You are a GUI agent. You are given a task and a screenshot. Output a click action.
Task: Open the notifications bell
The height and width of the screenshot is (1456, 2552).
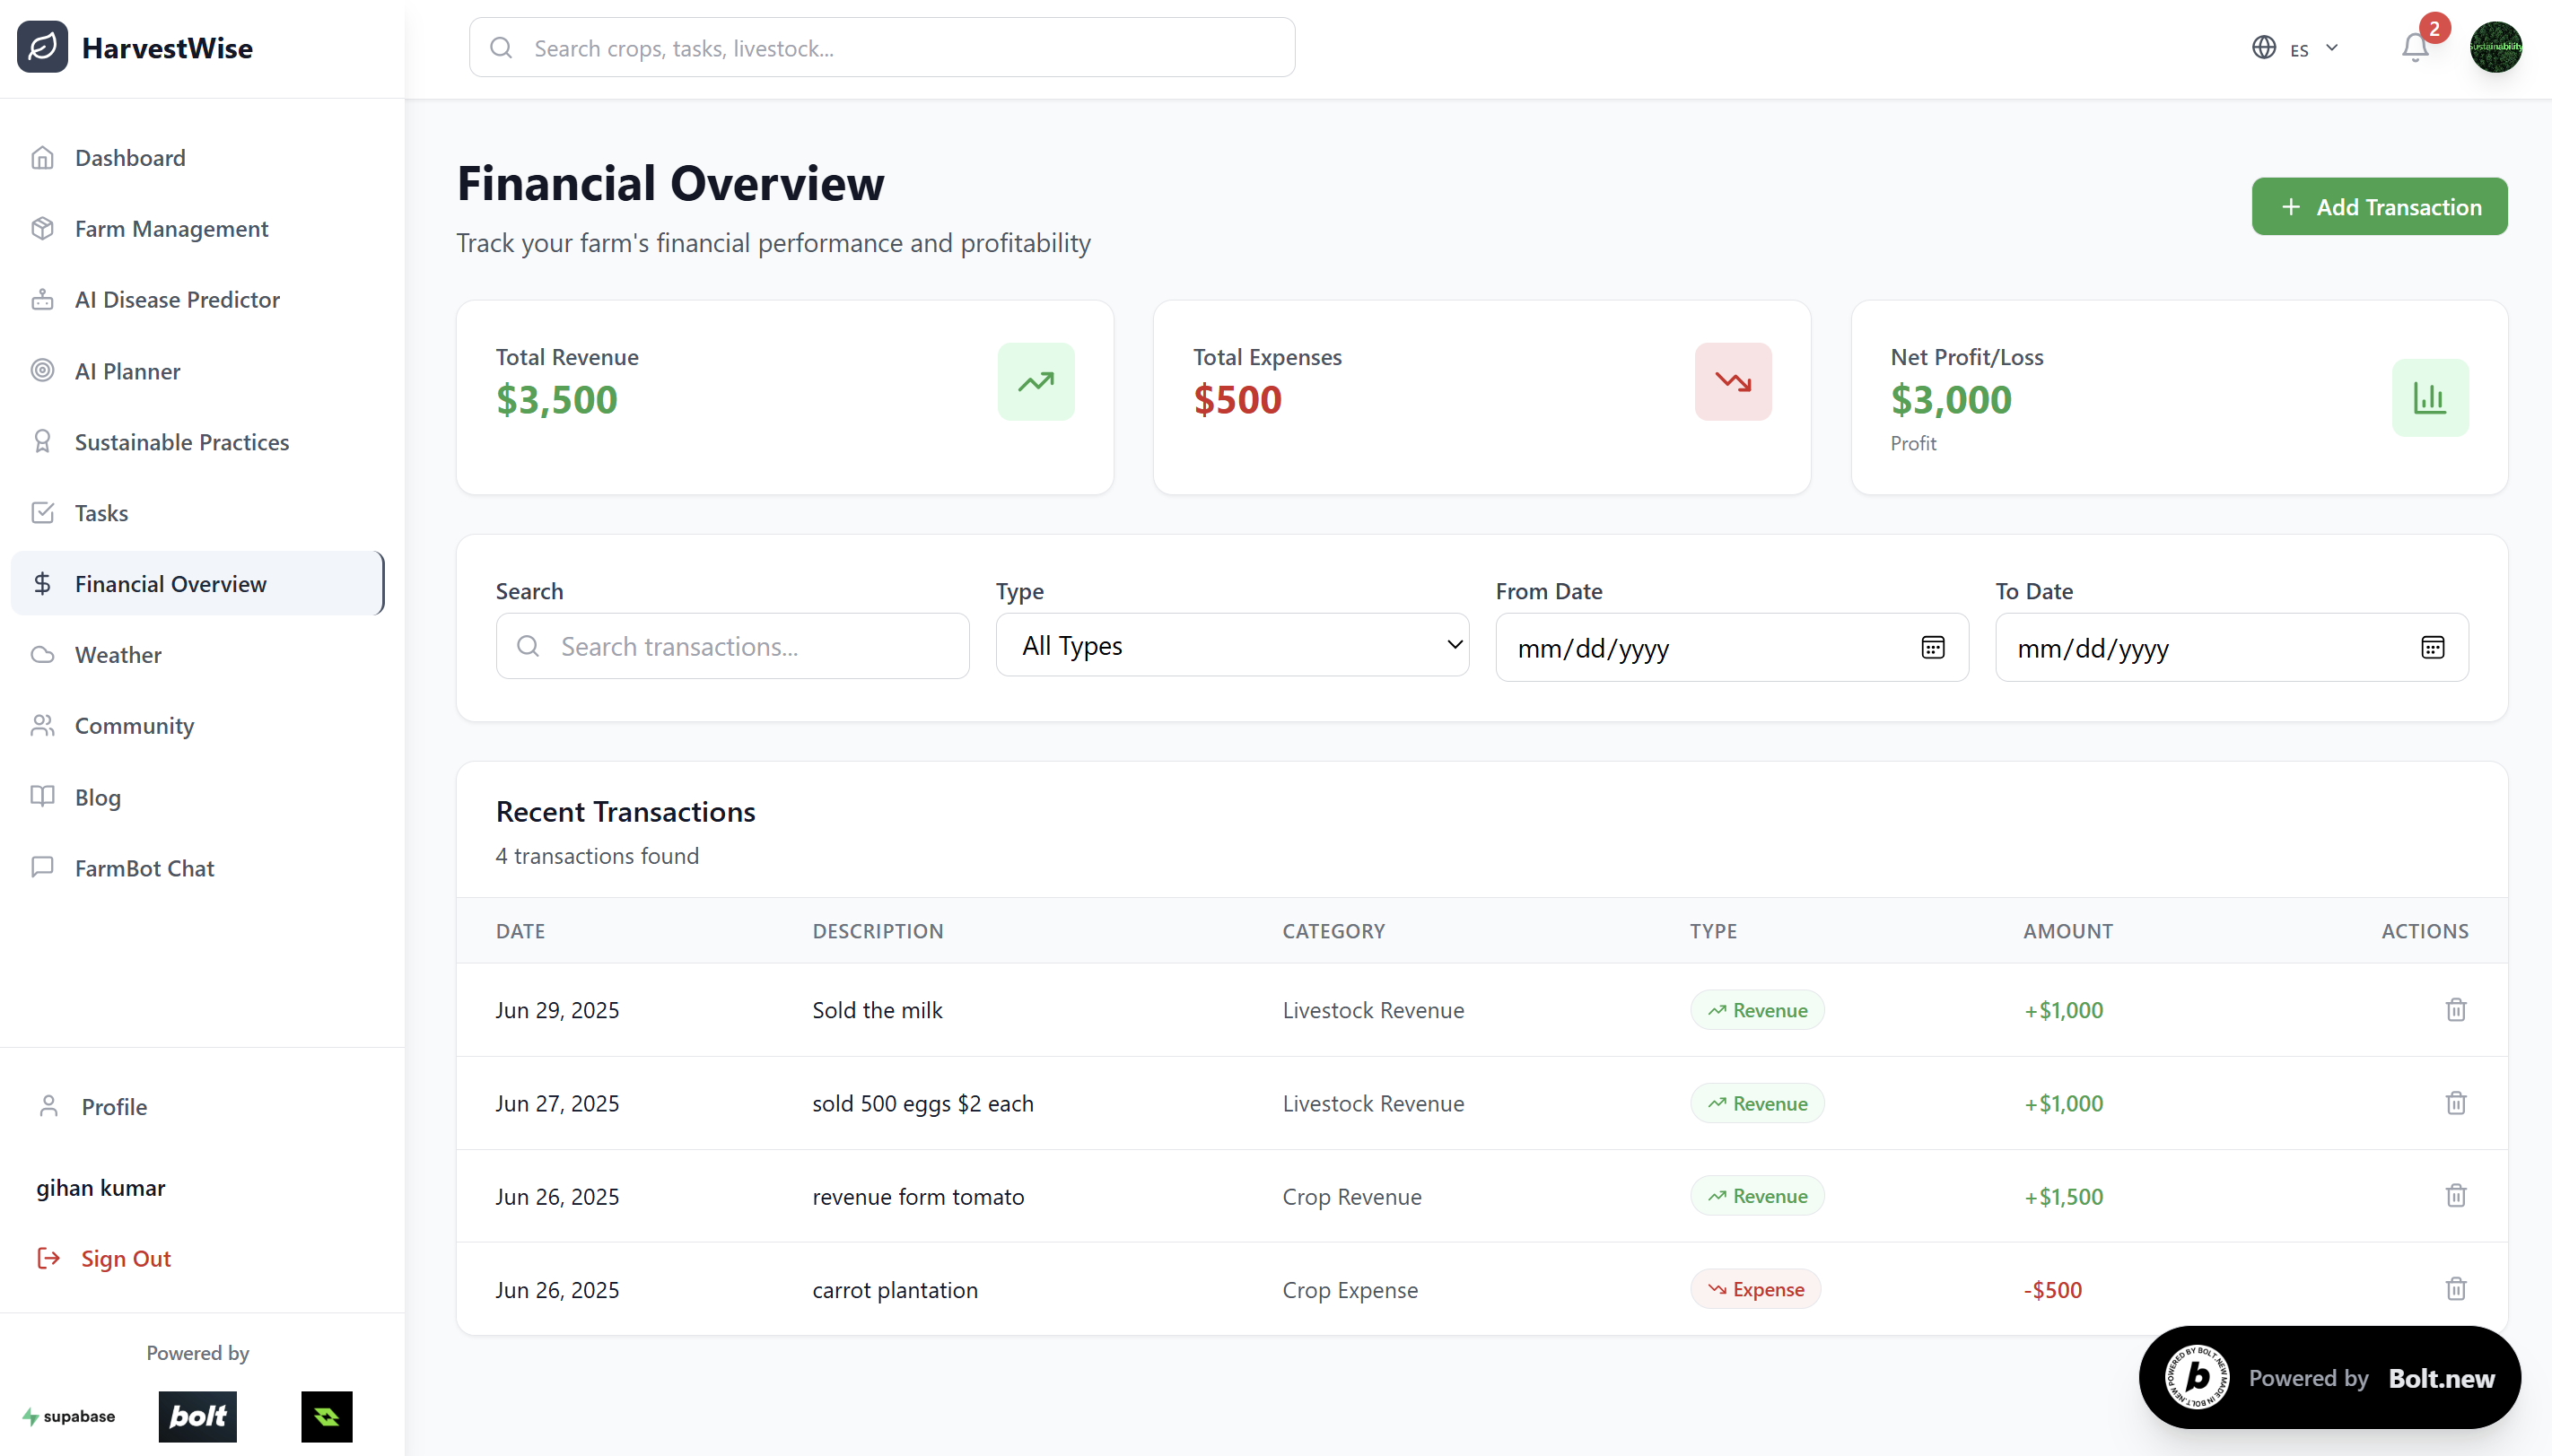[x=2415, y=48]
